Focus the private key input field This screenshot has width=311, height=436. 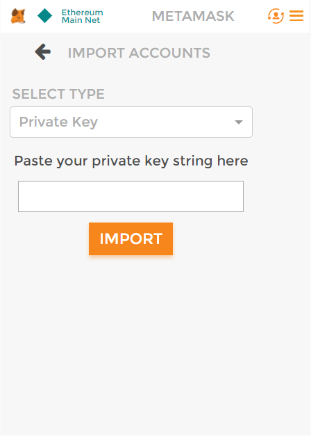131,196
